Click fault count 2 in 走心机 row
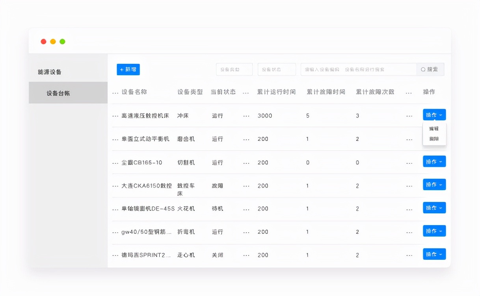The width and height of the screenshot is (480, 296). coord(357,255)
